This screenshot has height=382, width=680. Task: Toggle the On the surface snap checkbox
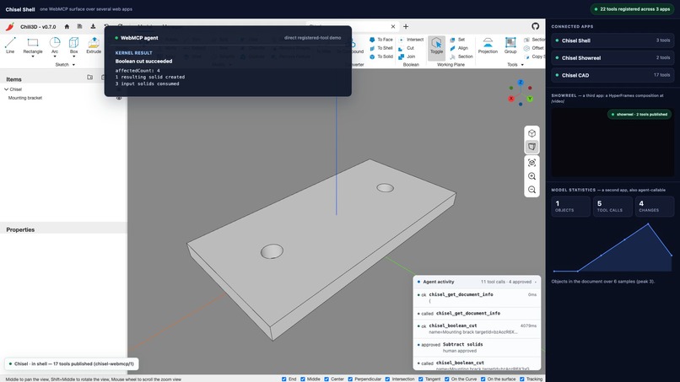tap(483, 379)
